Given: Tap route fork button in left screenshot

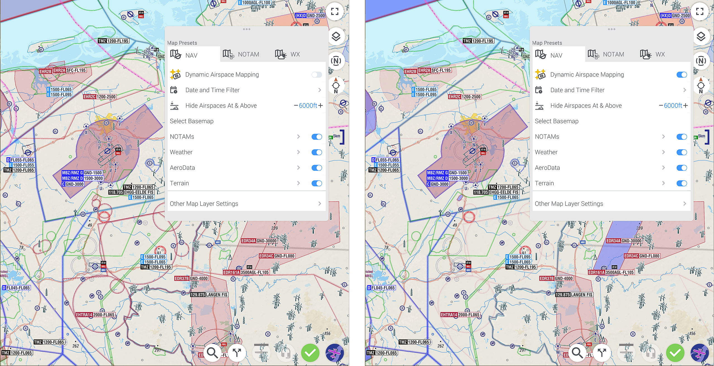Looking at the screenshot, I should [237, 353].
